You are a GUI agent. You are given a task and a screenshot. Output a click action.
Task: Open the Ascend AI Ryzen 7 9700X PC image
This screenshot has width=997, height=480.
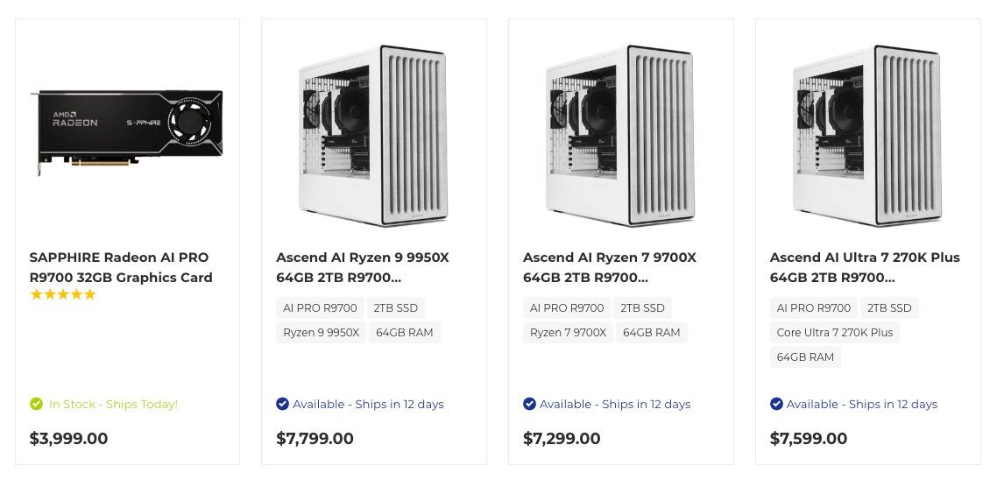[x=620, y=135]
